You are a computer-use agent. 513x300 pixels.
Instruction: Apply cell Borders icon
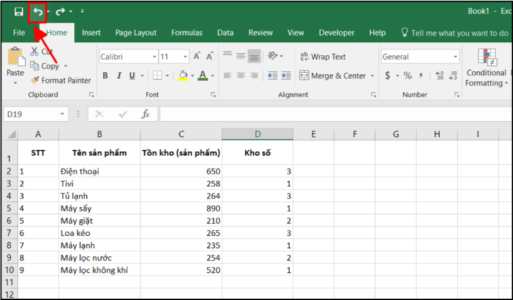click(157, 76)
